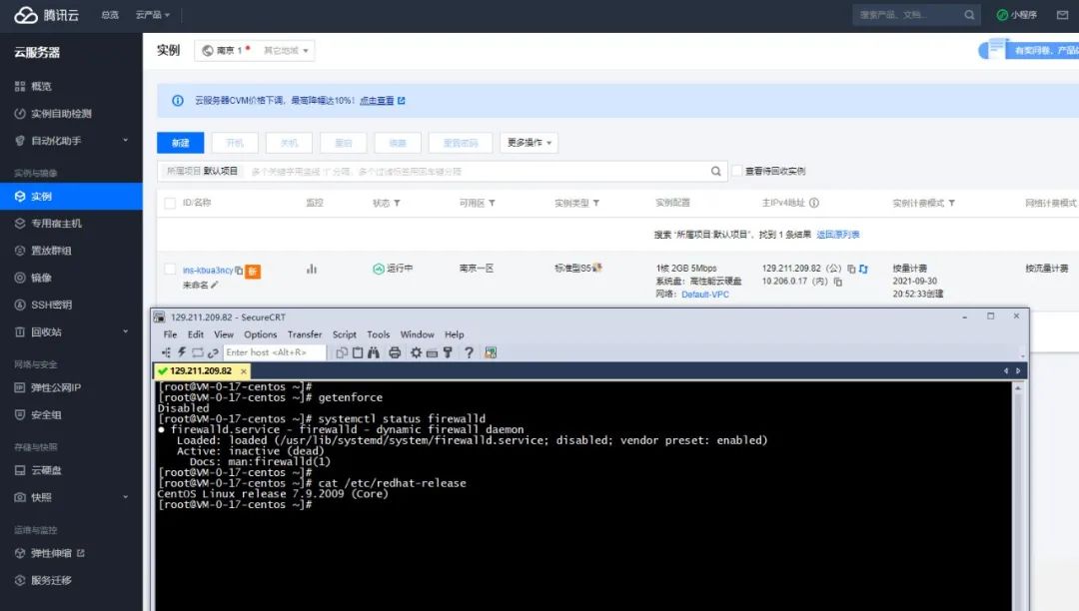1079x611 pixels.
Task: Copy the instance ID ins-kbua3ncy
Action: tap(239, 271)
